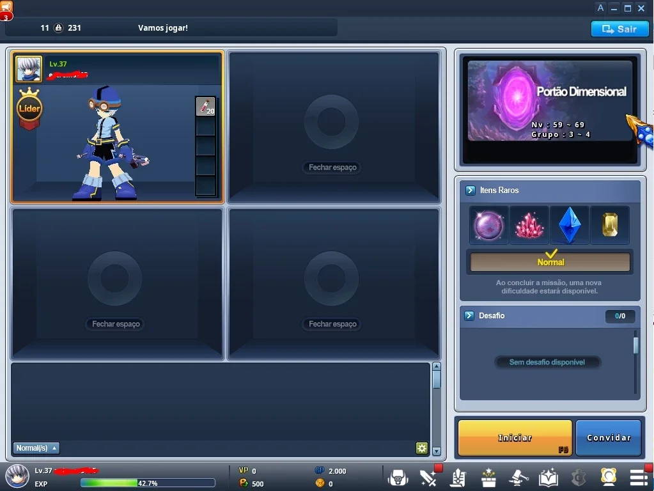The height and width of the screenshot is (491, 654).
Task: Click the Iniciar start button
Action: [x=515, y=437]
